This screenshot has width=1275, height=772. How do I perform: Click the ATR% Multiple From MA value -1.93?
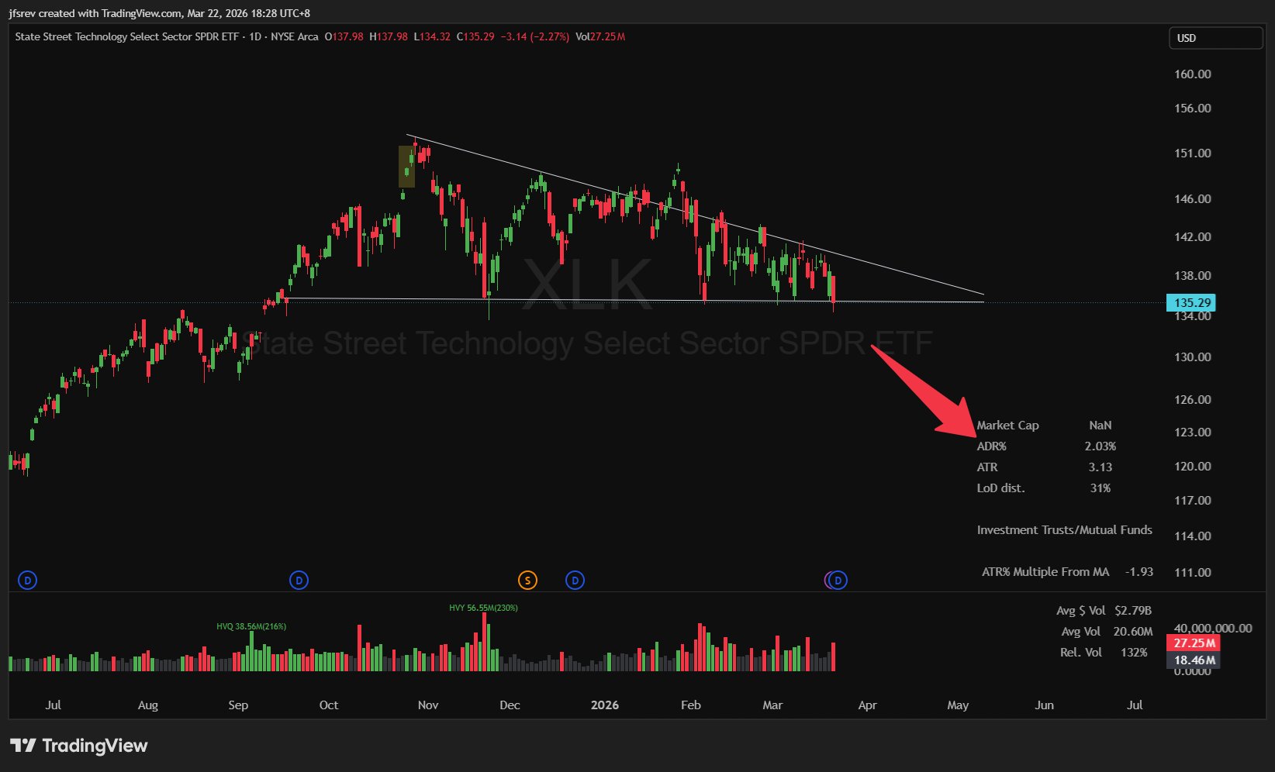[x=1139, y=572]
